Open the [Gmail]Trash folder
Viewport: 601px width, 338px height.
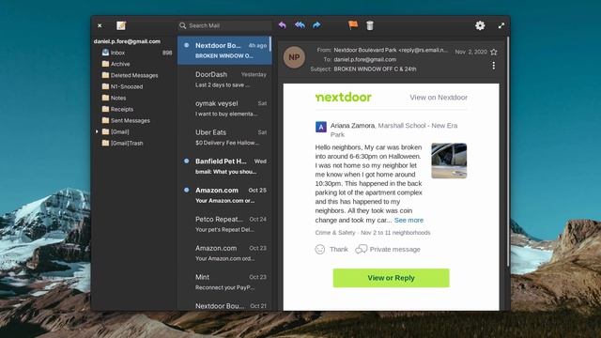134,144
